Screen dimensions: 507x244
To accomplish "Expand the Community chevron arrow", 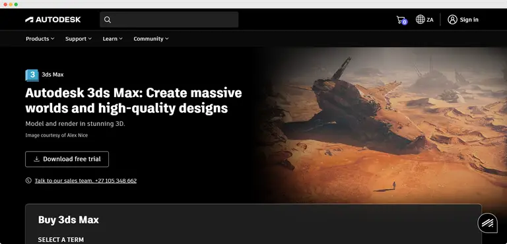I will point(167,39).
